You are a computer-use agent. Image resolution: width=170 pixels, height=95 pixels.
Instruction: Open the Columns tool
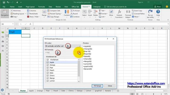tap(31, 11)
